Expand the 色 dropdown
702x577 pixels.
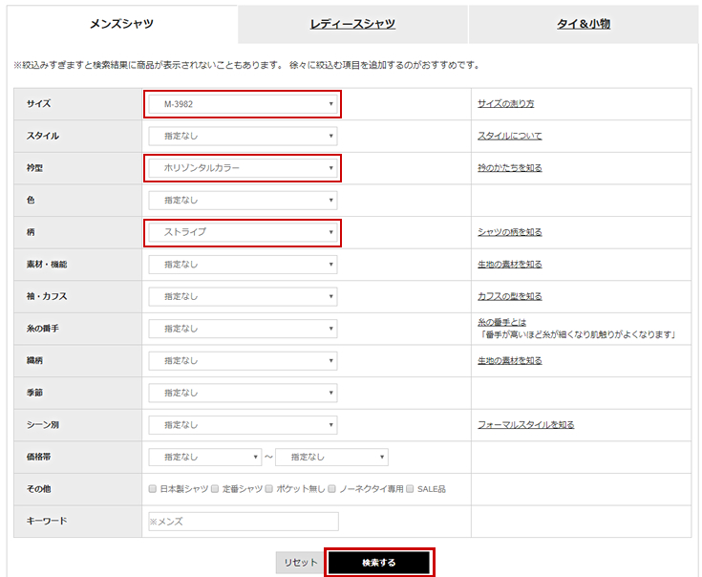pos(243,200)
